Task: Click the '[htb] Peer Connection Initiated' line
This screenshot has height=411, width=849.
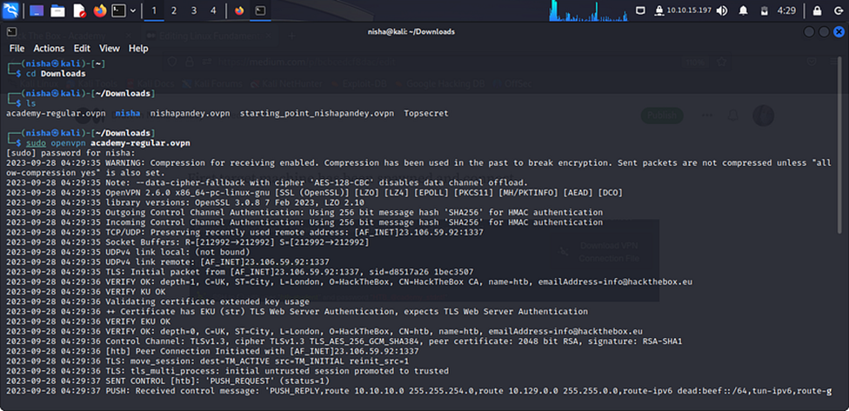Action: coord(212,351)
